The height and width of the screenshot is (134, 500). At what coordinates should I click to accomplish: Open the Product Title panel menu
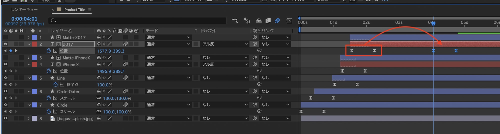(90, 10)
